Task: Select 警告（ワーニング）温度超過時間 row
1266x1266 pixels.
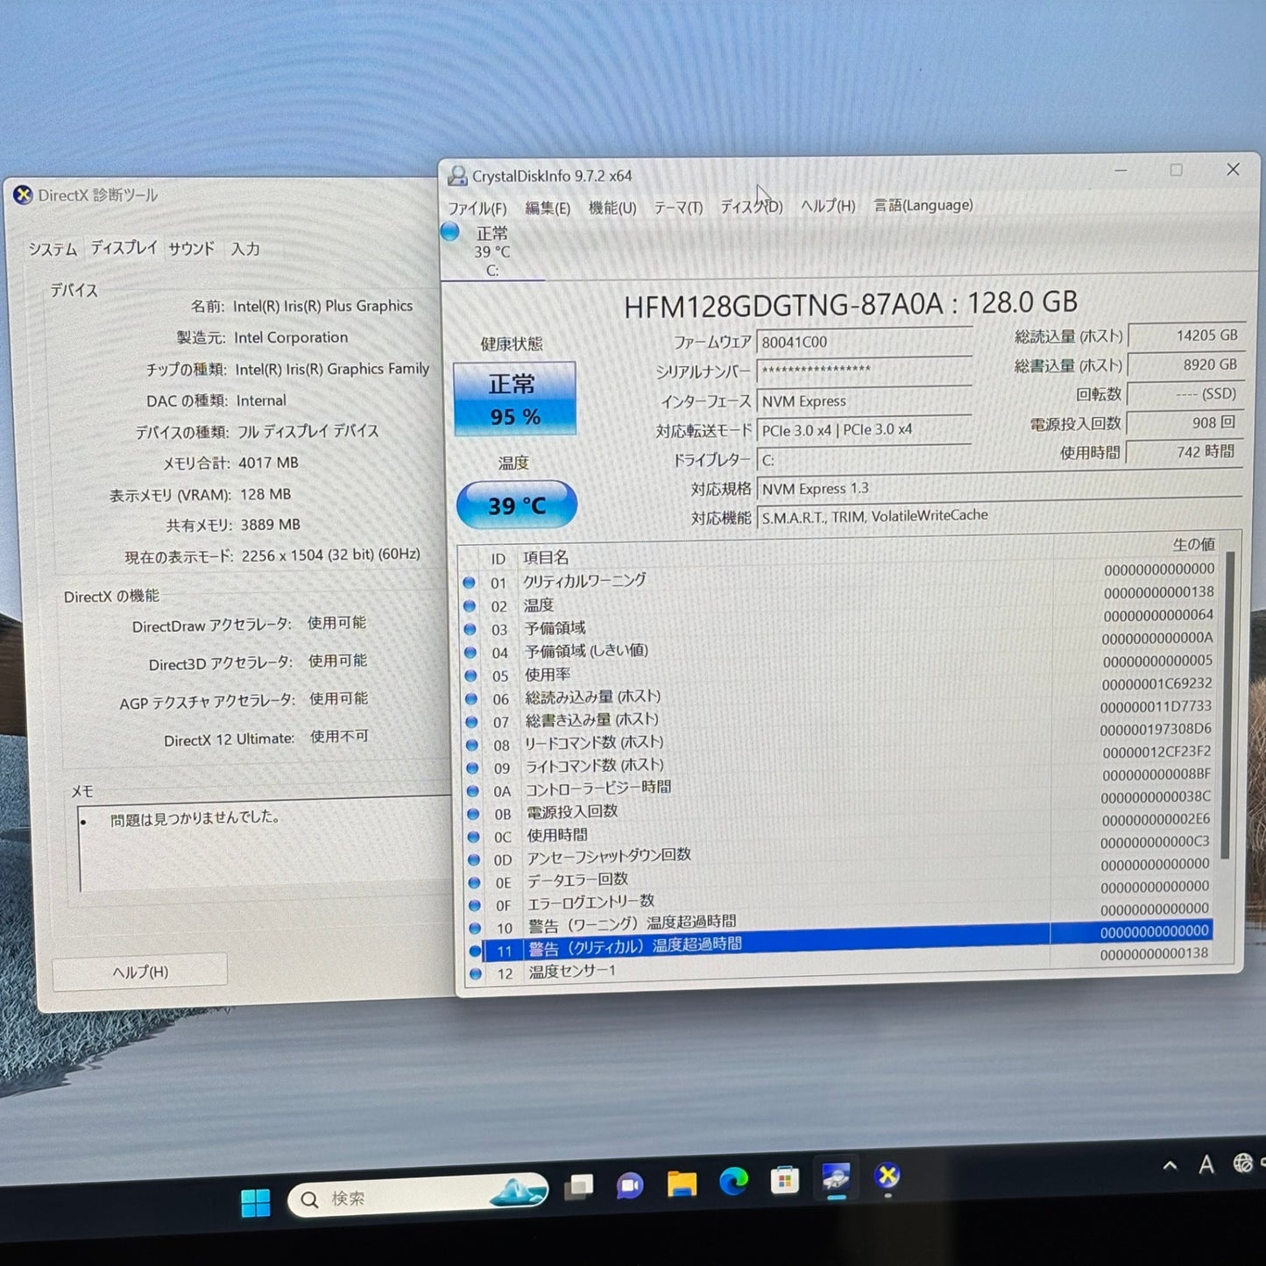Action: click(x=839, y=921)
